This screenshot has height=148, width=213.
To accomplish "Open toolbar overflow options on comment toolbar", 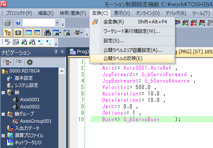I will (x=56, y=44).
